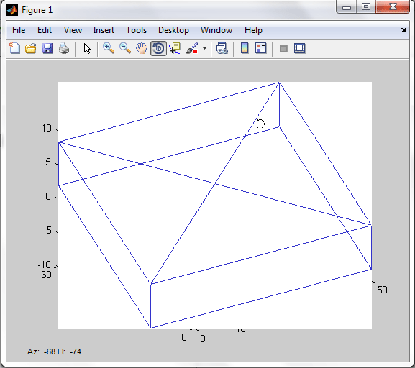This screenshot has height=368, width=415.
Task: Select the Pan hand tool
Action: point(142,48)
